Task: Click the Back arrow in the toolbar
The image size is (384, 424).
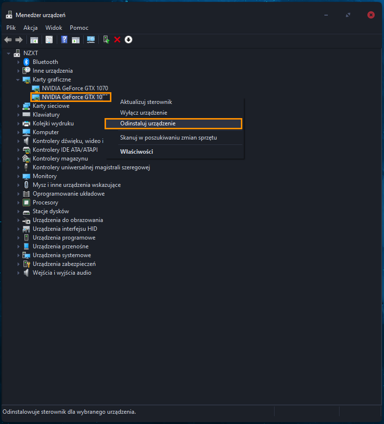Action: click(x=8, y=40)
